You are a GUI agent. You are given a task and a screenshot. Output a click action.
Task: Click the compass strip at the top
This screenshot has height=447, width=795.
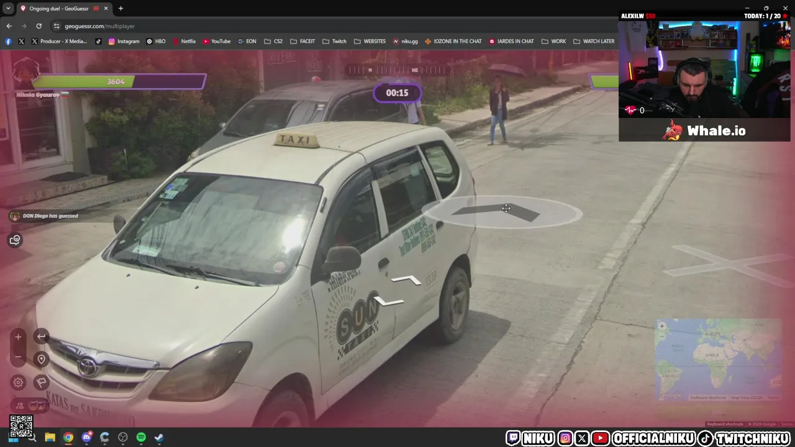click(397, 70)
